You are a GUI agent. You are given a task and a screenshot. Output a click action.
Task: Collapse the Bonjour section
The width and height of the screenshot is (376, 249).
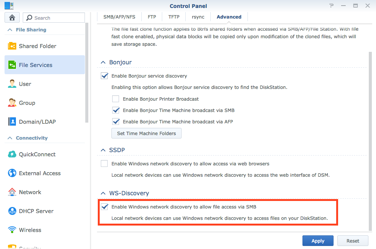(x=103, y=62)
